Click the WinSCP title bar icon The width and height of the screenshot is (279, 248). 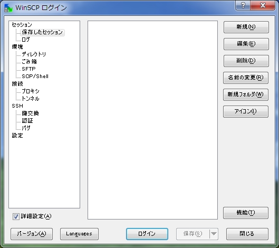point(8,8)
